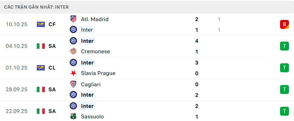The width and height of the screenshot is (294, 121).
Task: Click the red B result badge
Action: pos(284,24)
